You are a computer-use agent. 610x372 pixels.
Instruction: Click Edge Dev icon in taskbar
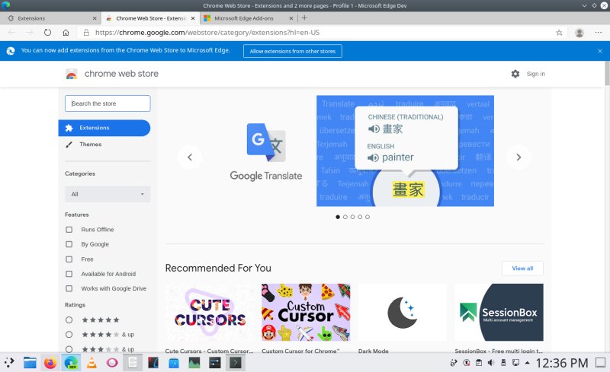tap(71, 363)
